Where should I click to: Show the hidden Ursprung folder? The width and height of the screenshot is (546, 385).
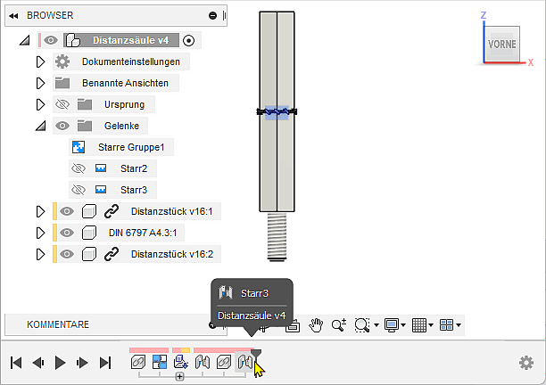(62, 104)
